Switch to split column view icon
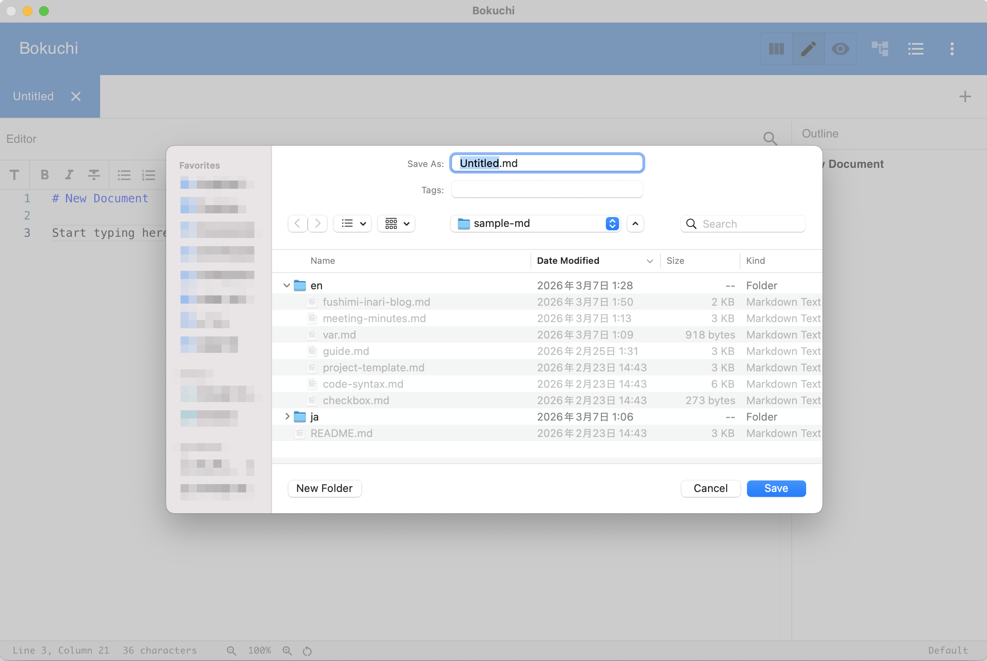This screenshot has width=987, height=661. [x=776, y=49]
